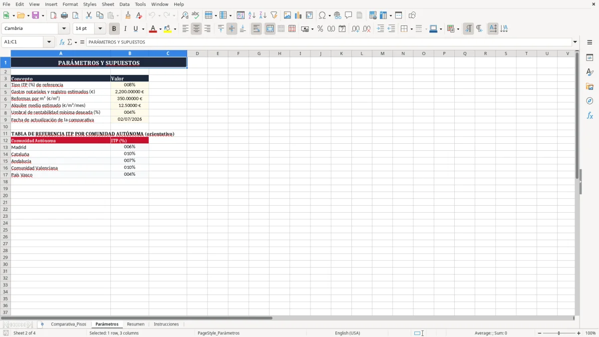Toggle Underline formatting

tap(135, 29)
